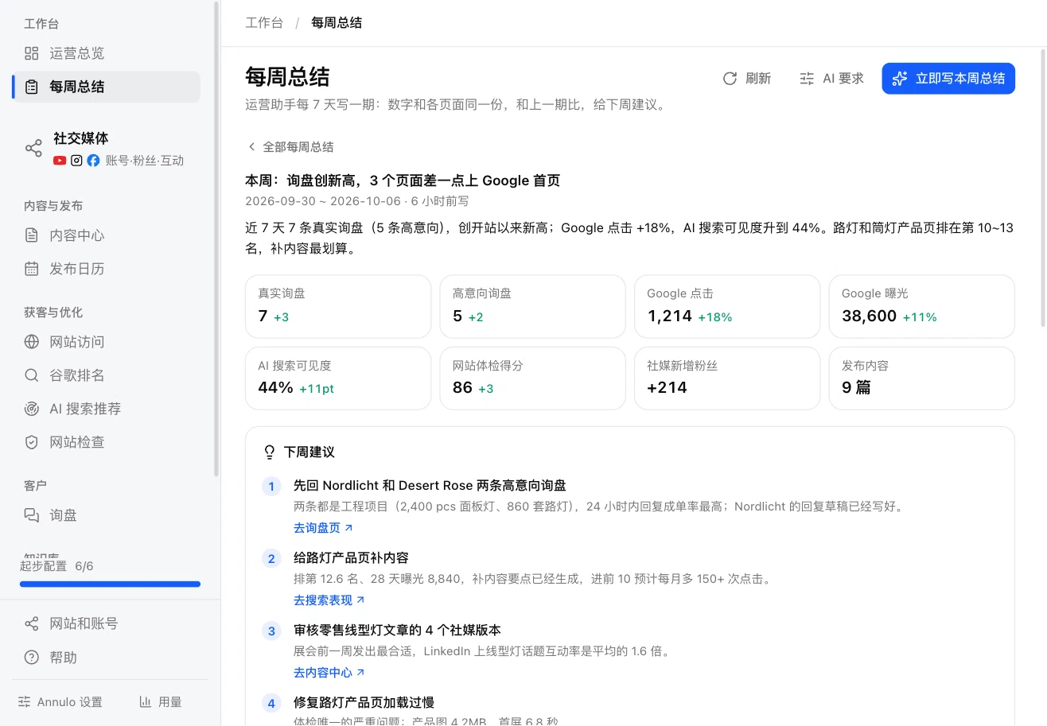Click the icon next to 网站和账号
1047x726 pixels.
(31, 623)
